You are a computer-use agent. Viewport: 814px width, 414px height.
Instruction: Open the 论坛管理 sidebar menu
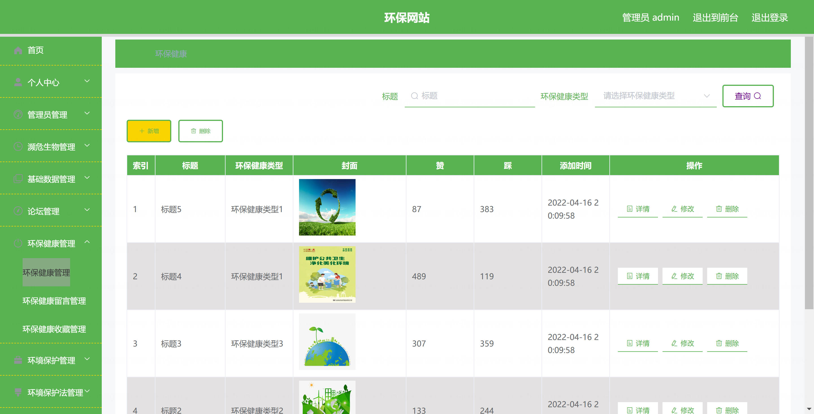[51, 211]
